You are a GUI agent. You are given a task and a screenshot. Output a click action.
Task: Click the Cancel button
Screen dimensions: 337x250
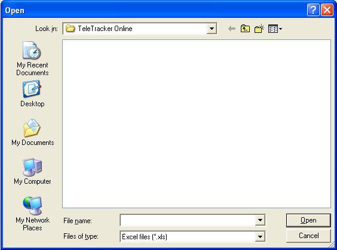click(x=308, y=236)
